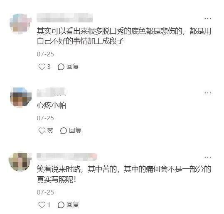Click reply bubble icon under 心疼小帕 comment
Viewport: 224px width, 214px height.
64,131
